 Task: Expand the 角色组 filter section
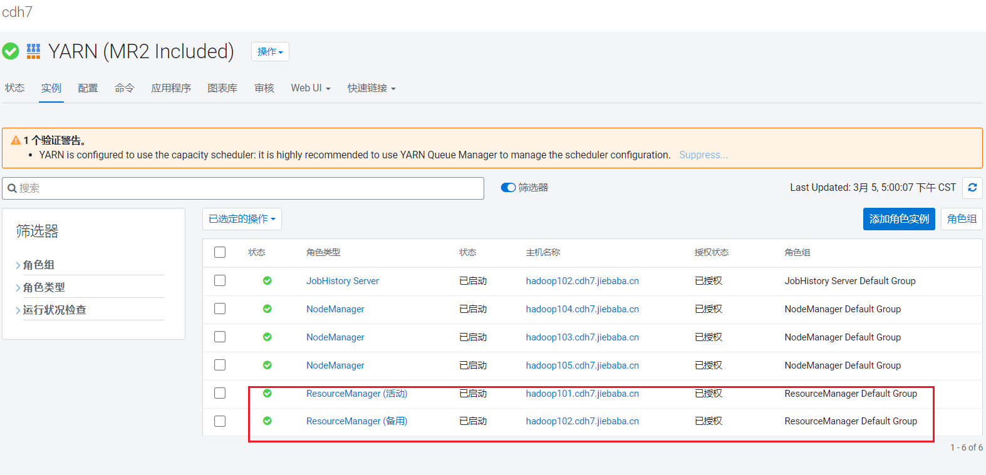[x=39, y=265]
